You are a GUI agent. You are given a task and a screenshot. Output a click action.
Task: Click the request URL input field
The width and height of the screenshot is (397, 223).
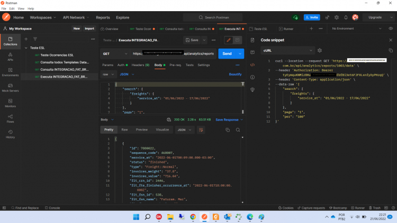point(173,53)
